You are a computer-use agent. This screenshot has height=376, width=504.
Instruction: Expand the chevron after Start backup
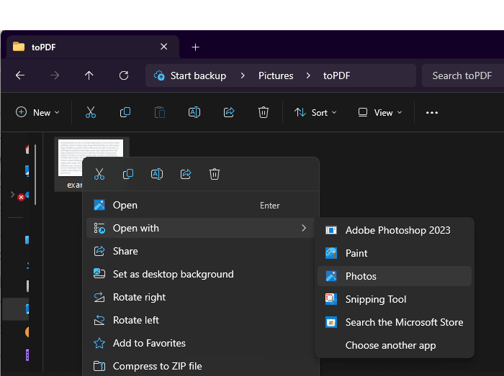[243, 75]
